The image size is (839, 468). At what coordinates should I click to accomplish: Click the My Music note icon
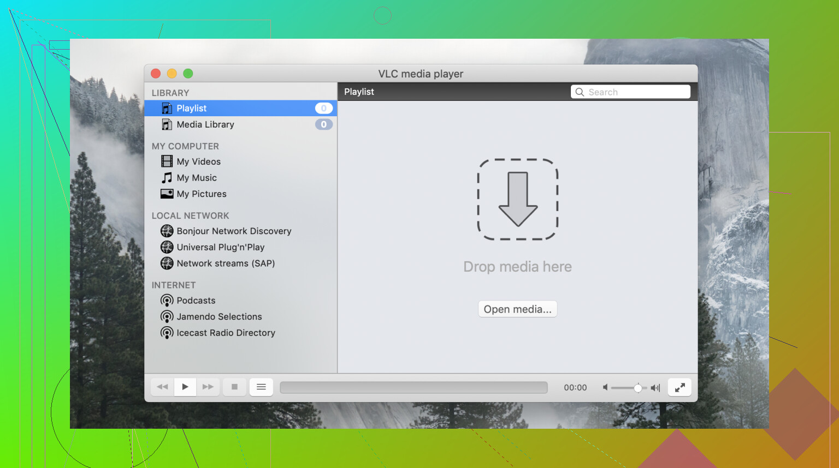167,178
